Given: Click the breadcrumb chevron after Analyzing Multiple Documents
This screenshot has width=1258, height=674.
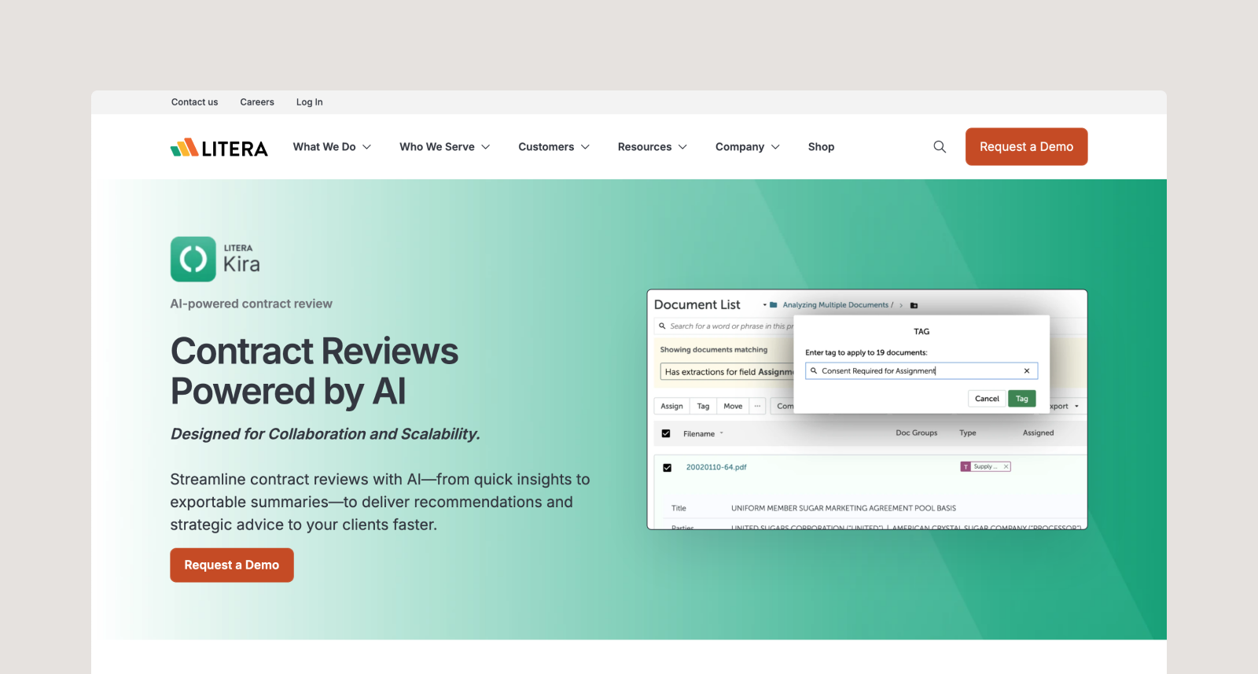Looking at the screenshot, I should tap(901, 305).
